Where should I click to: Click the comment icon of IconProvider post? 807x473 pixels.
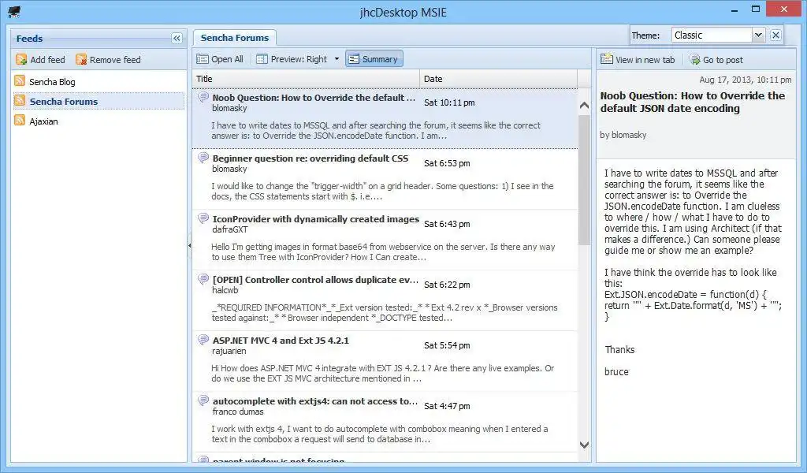[x=203, y=218]
